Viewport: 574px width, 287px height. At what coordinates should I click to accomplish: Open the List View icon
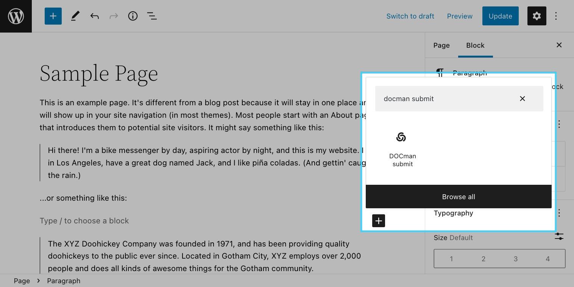point(152,16)
